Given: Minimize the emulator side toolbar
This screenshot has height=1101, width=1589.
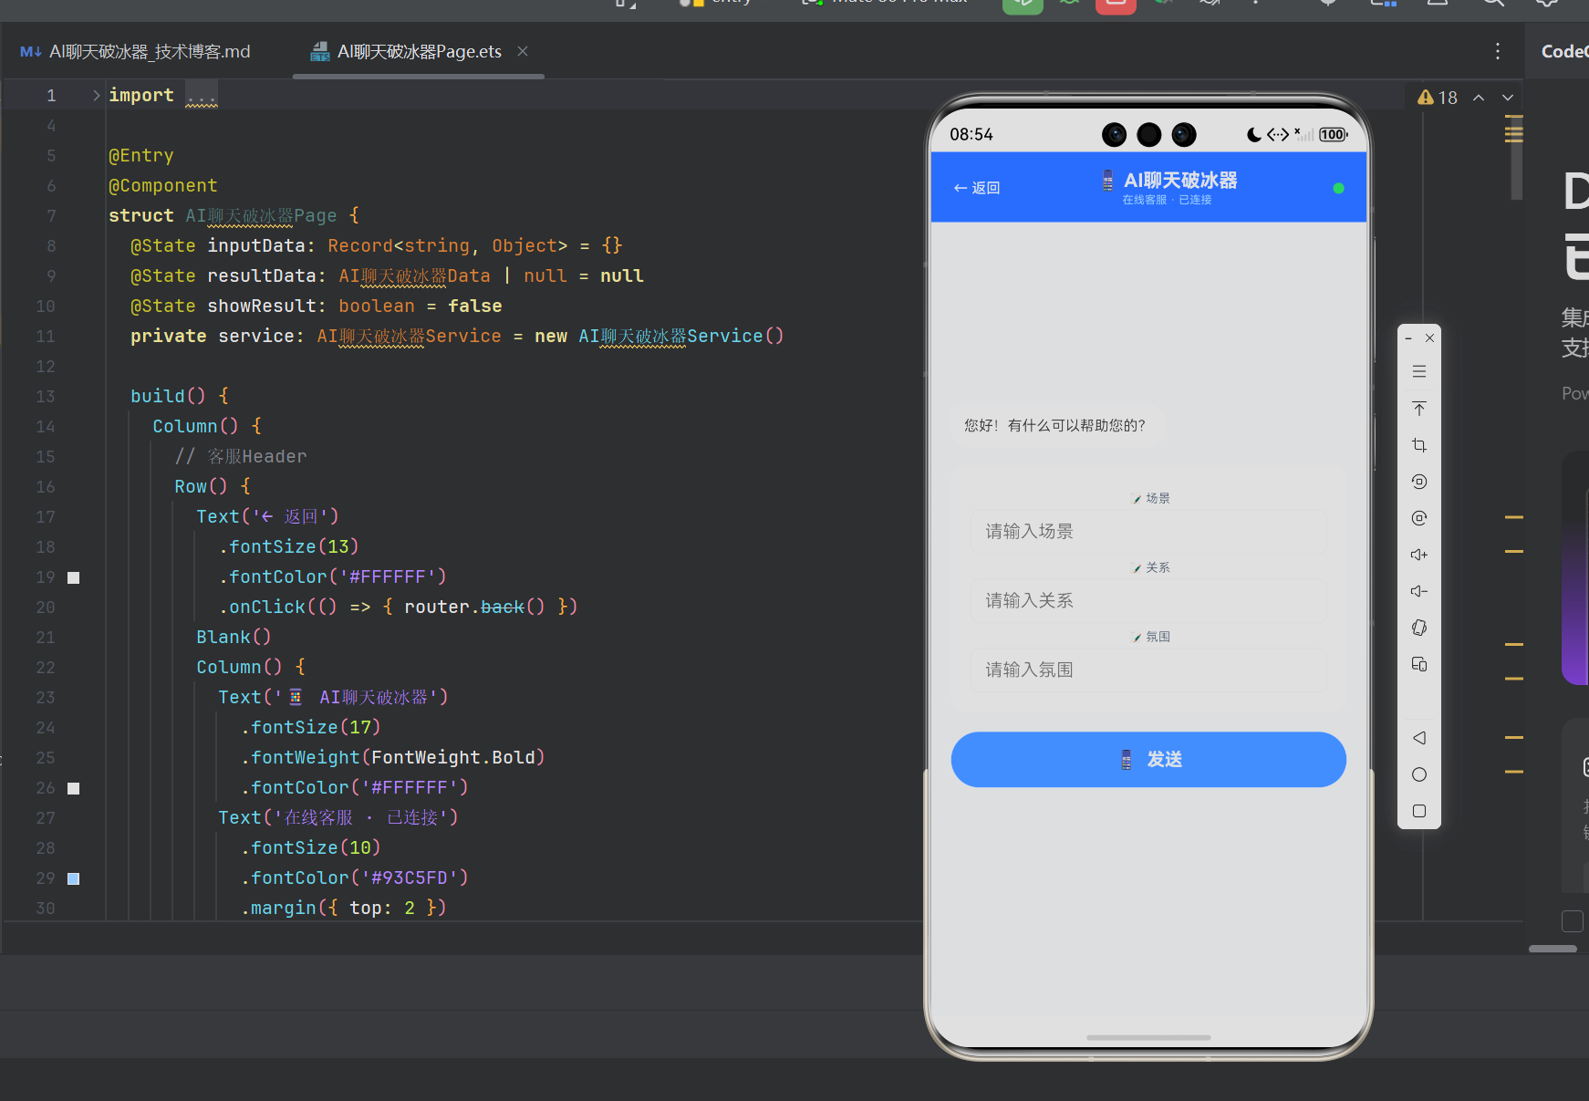Looking at the screenshot, I should click(1409, 338).
